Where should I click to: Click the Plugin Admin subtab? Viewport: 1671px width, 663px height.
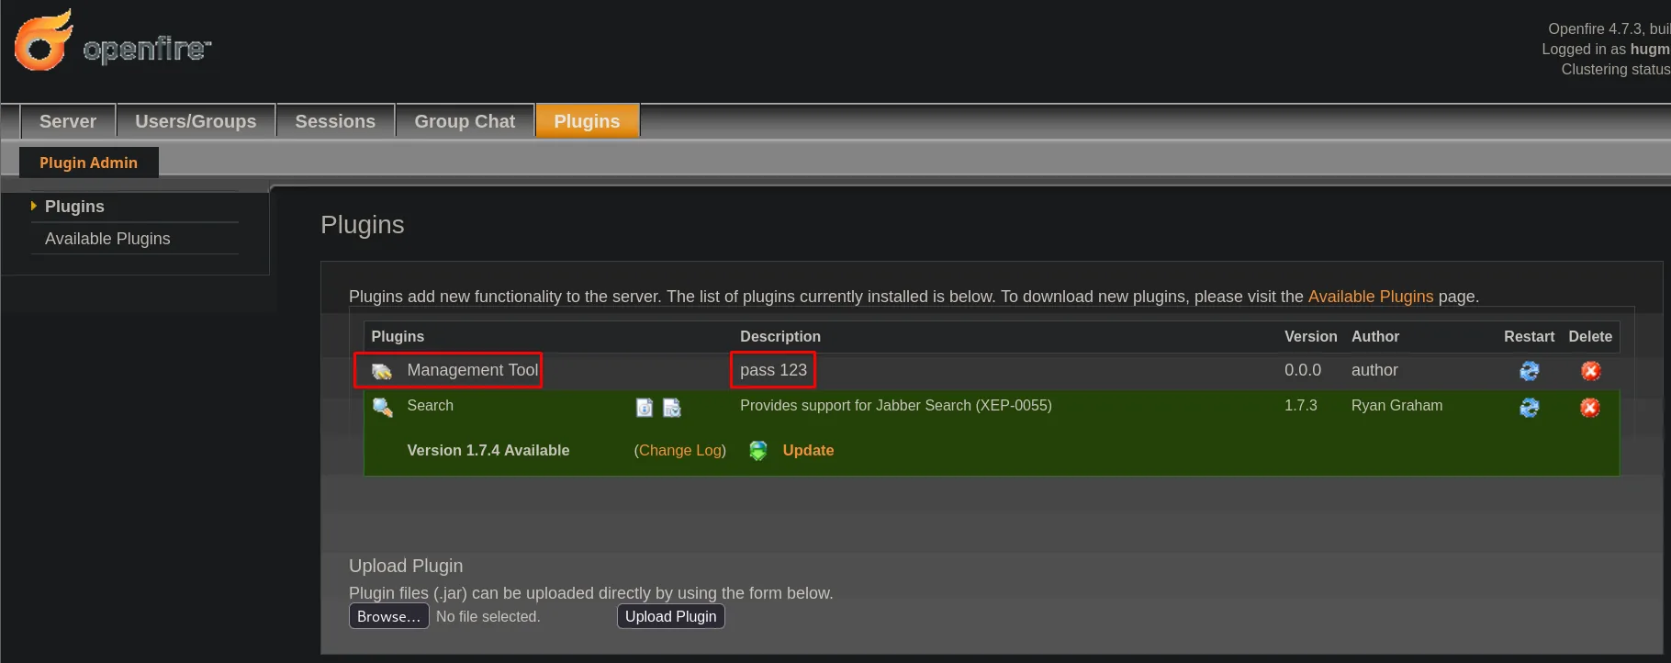pyautogui.click(x=88, y=163)
